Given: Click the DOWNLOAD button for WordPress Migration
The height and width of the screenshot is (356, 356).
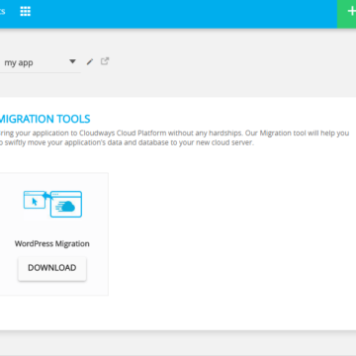Looking at the screenshot, I should (x=52, y=268).
